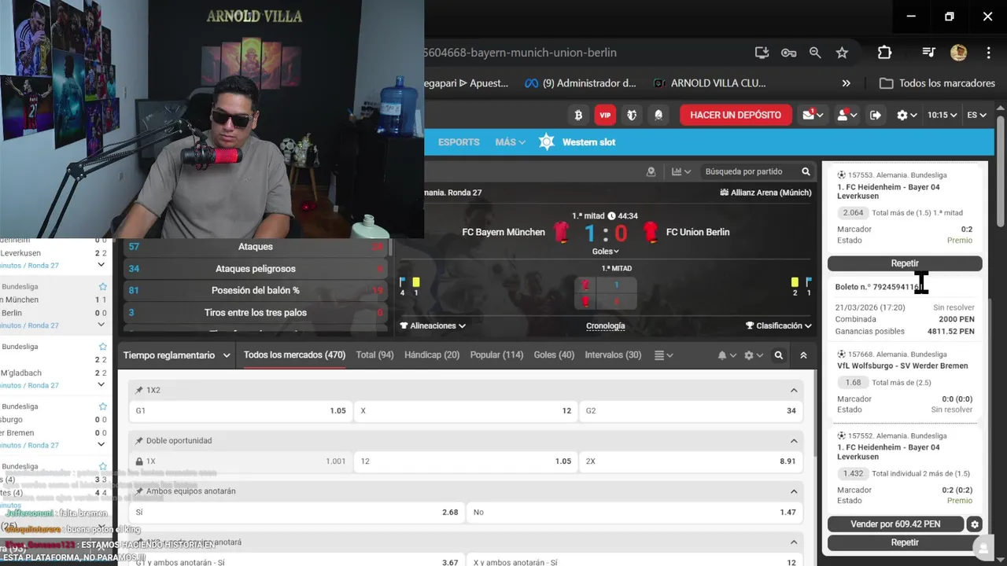Open the saved passwords key icon
This screenshot has width=1007, height=566.
click(788, 53)
